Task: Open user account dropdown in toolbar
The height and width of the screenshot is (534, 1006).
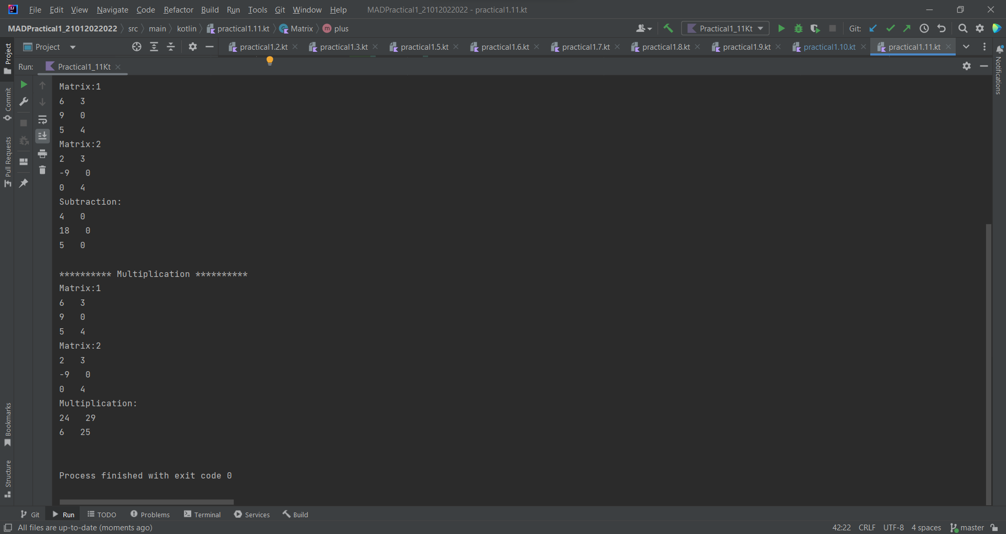Action: coord(644,29)
